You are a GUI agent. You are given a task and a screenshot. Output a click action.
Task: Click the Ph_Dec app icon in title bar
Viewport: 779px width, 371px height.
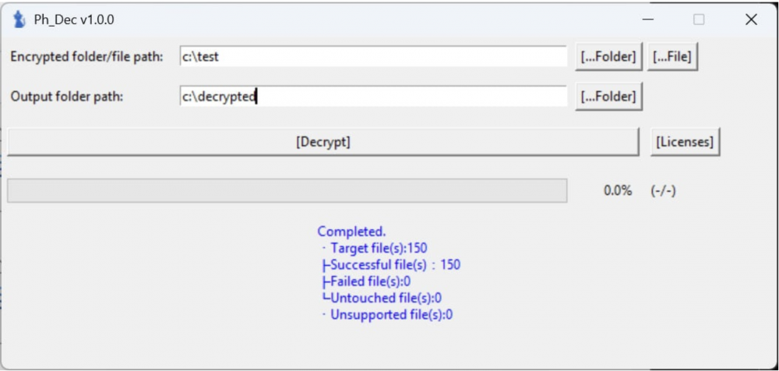click(x=19, y=19)
